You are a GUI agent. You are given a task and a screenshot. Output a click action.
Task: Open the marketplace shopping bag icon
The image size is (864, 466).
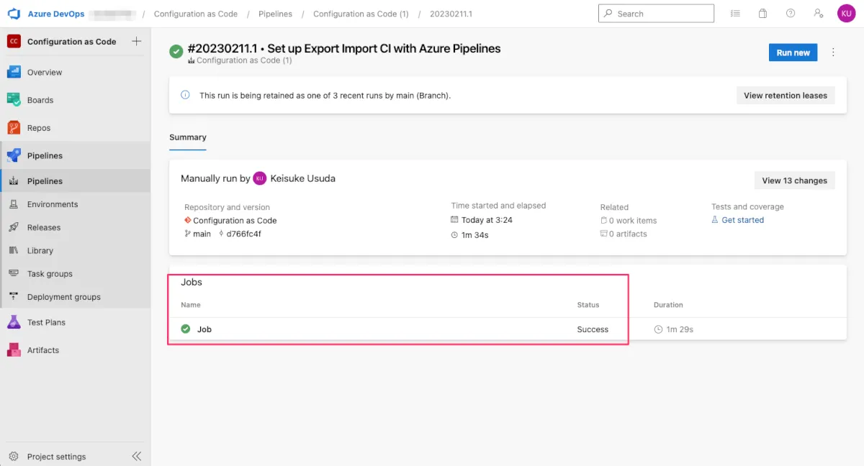(x=762, y=14)
